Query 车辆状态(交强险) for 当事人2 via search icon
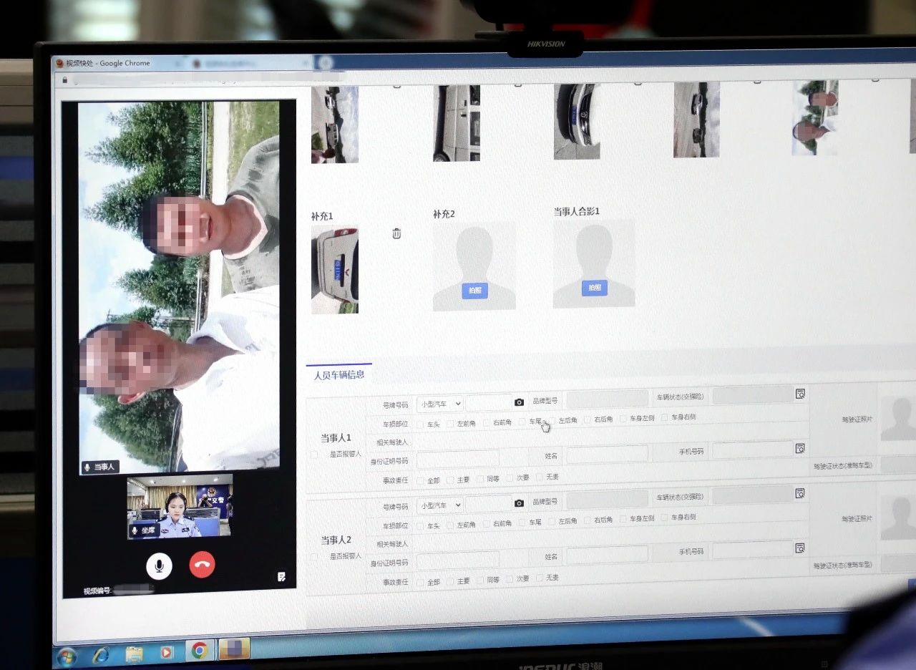Image resolution: width=916 pixels, height=670 pixels. [800, 493]
